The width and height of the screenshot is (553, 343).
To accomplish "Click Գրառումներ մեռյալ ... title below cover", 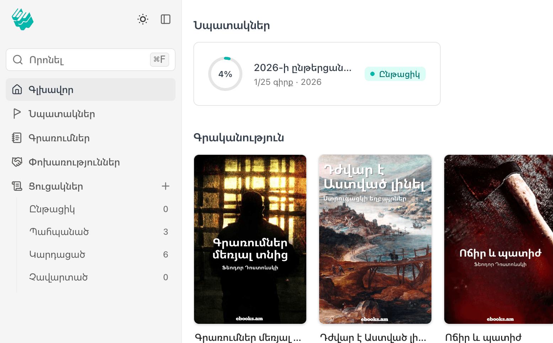I will click(x=248, y=337).
